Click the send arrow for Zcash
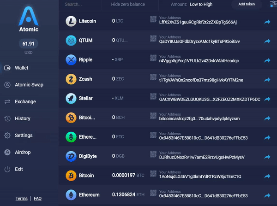The width and height of the screenshot is (277, 206). coord(267,80)
